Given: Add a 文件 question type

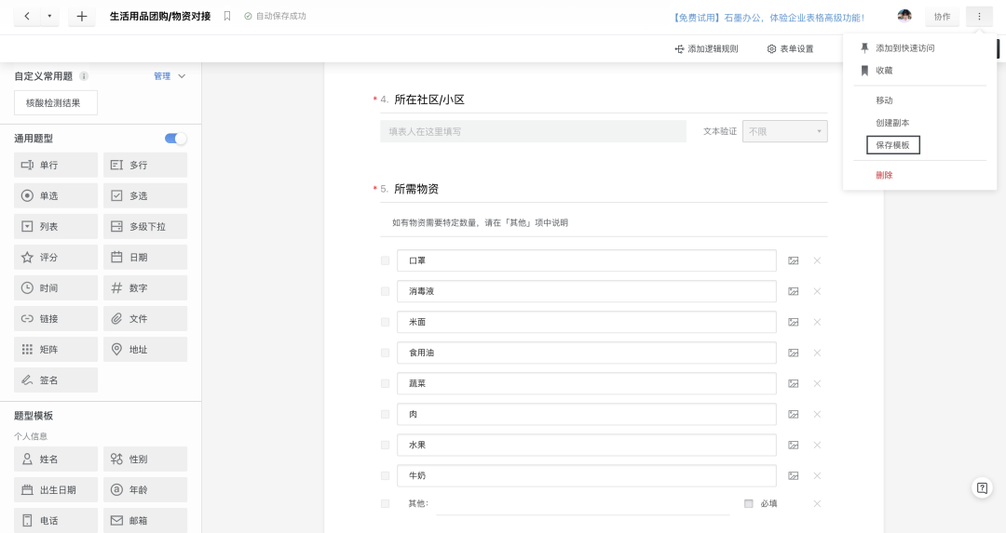Looking at the screenshot, I should (x=145, y=318).
